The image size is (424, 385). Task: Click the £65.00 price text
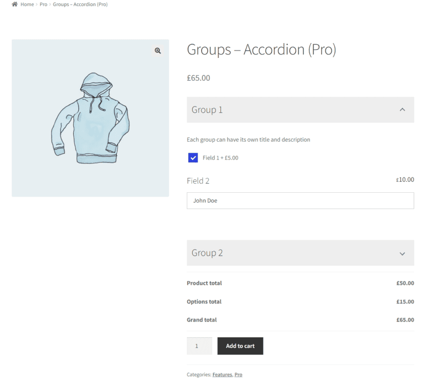coord(198,78)
